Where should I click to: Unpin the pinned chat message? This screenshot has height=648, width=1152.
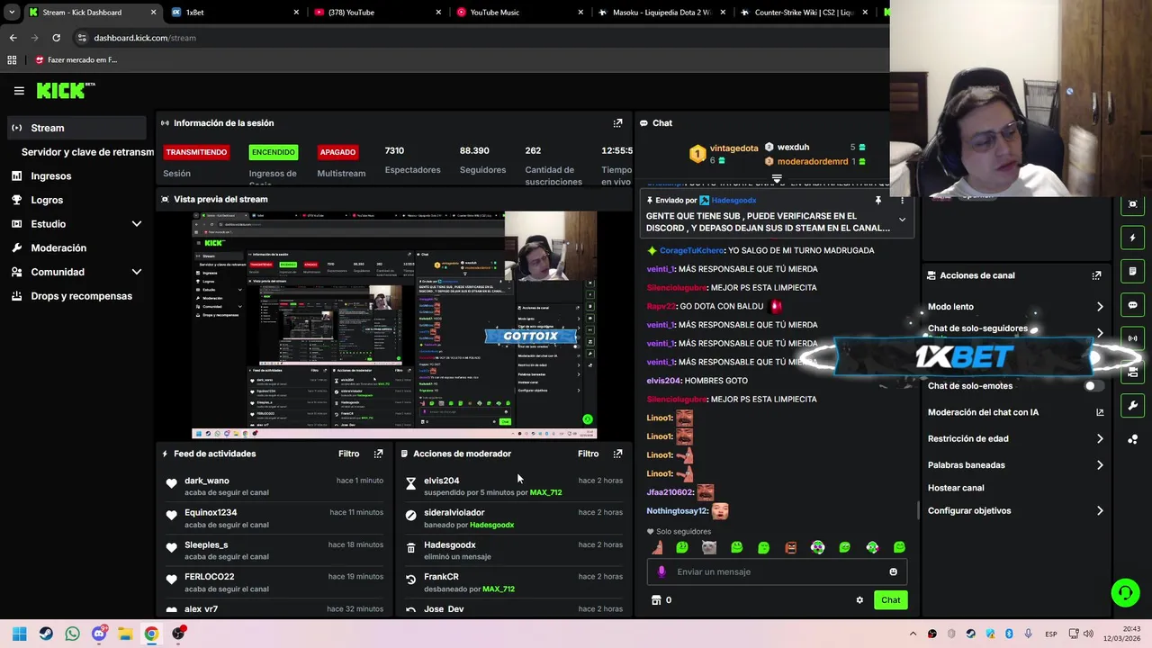(877, 201)
